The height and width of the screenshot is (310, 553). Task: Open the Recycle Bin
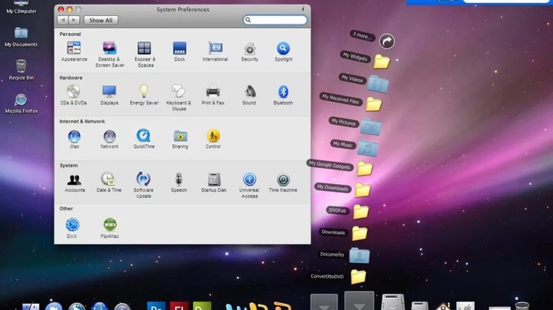click(x=22, y=70)
